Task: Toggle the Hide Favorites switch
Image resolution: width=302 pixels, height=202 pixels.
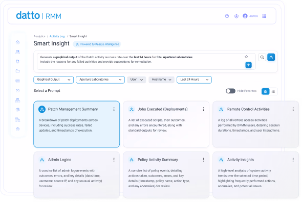Action: coord(230,91)
